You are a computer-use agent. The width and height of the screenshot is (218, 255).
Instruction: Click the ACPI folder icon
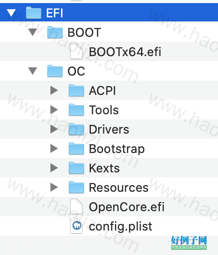(76, 90)
